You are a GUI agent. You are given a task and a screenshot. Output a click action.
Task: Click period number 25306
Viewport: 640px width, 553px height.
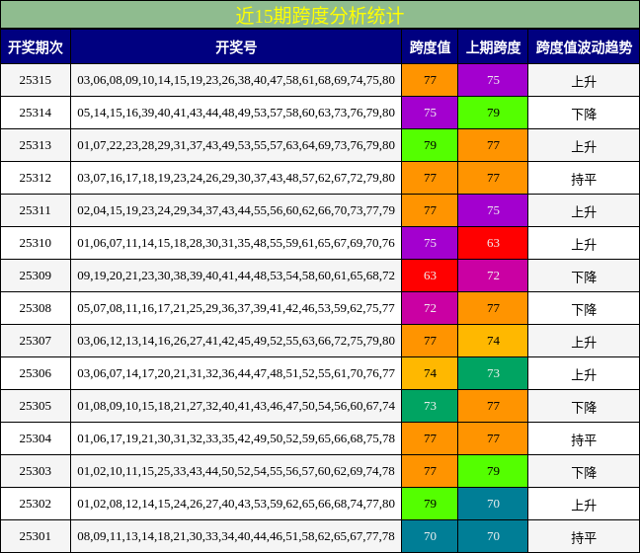coord(36,373)
